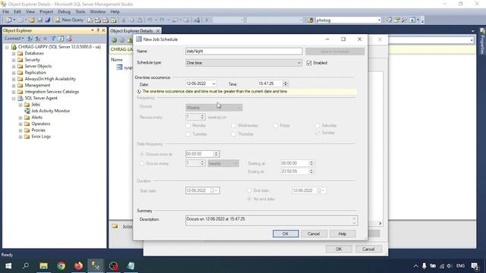
Task: Open the one-time occurrence Date picker dropdown
Action: [x=213, y=84]
